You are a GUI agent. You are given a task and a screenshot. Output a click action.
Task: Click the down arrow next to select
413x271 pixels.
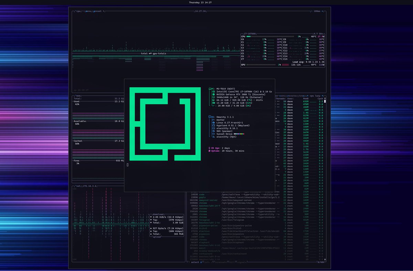coord(201,262)
